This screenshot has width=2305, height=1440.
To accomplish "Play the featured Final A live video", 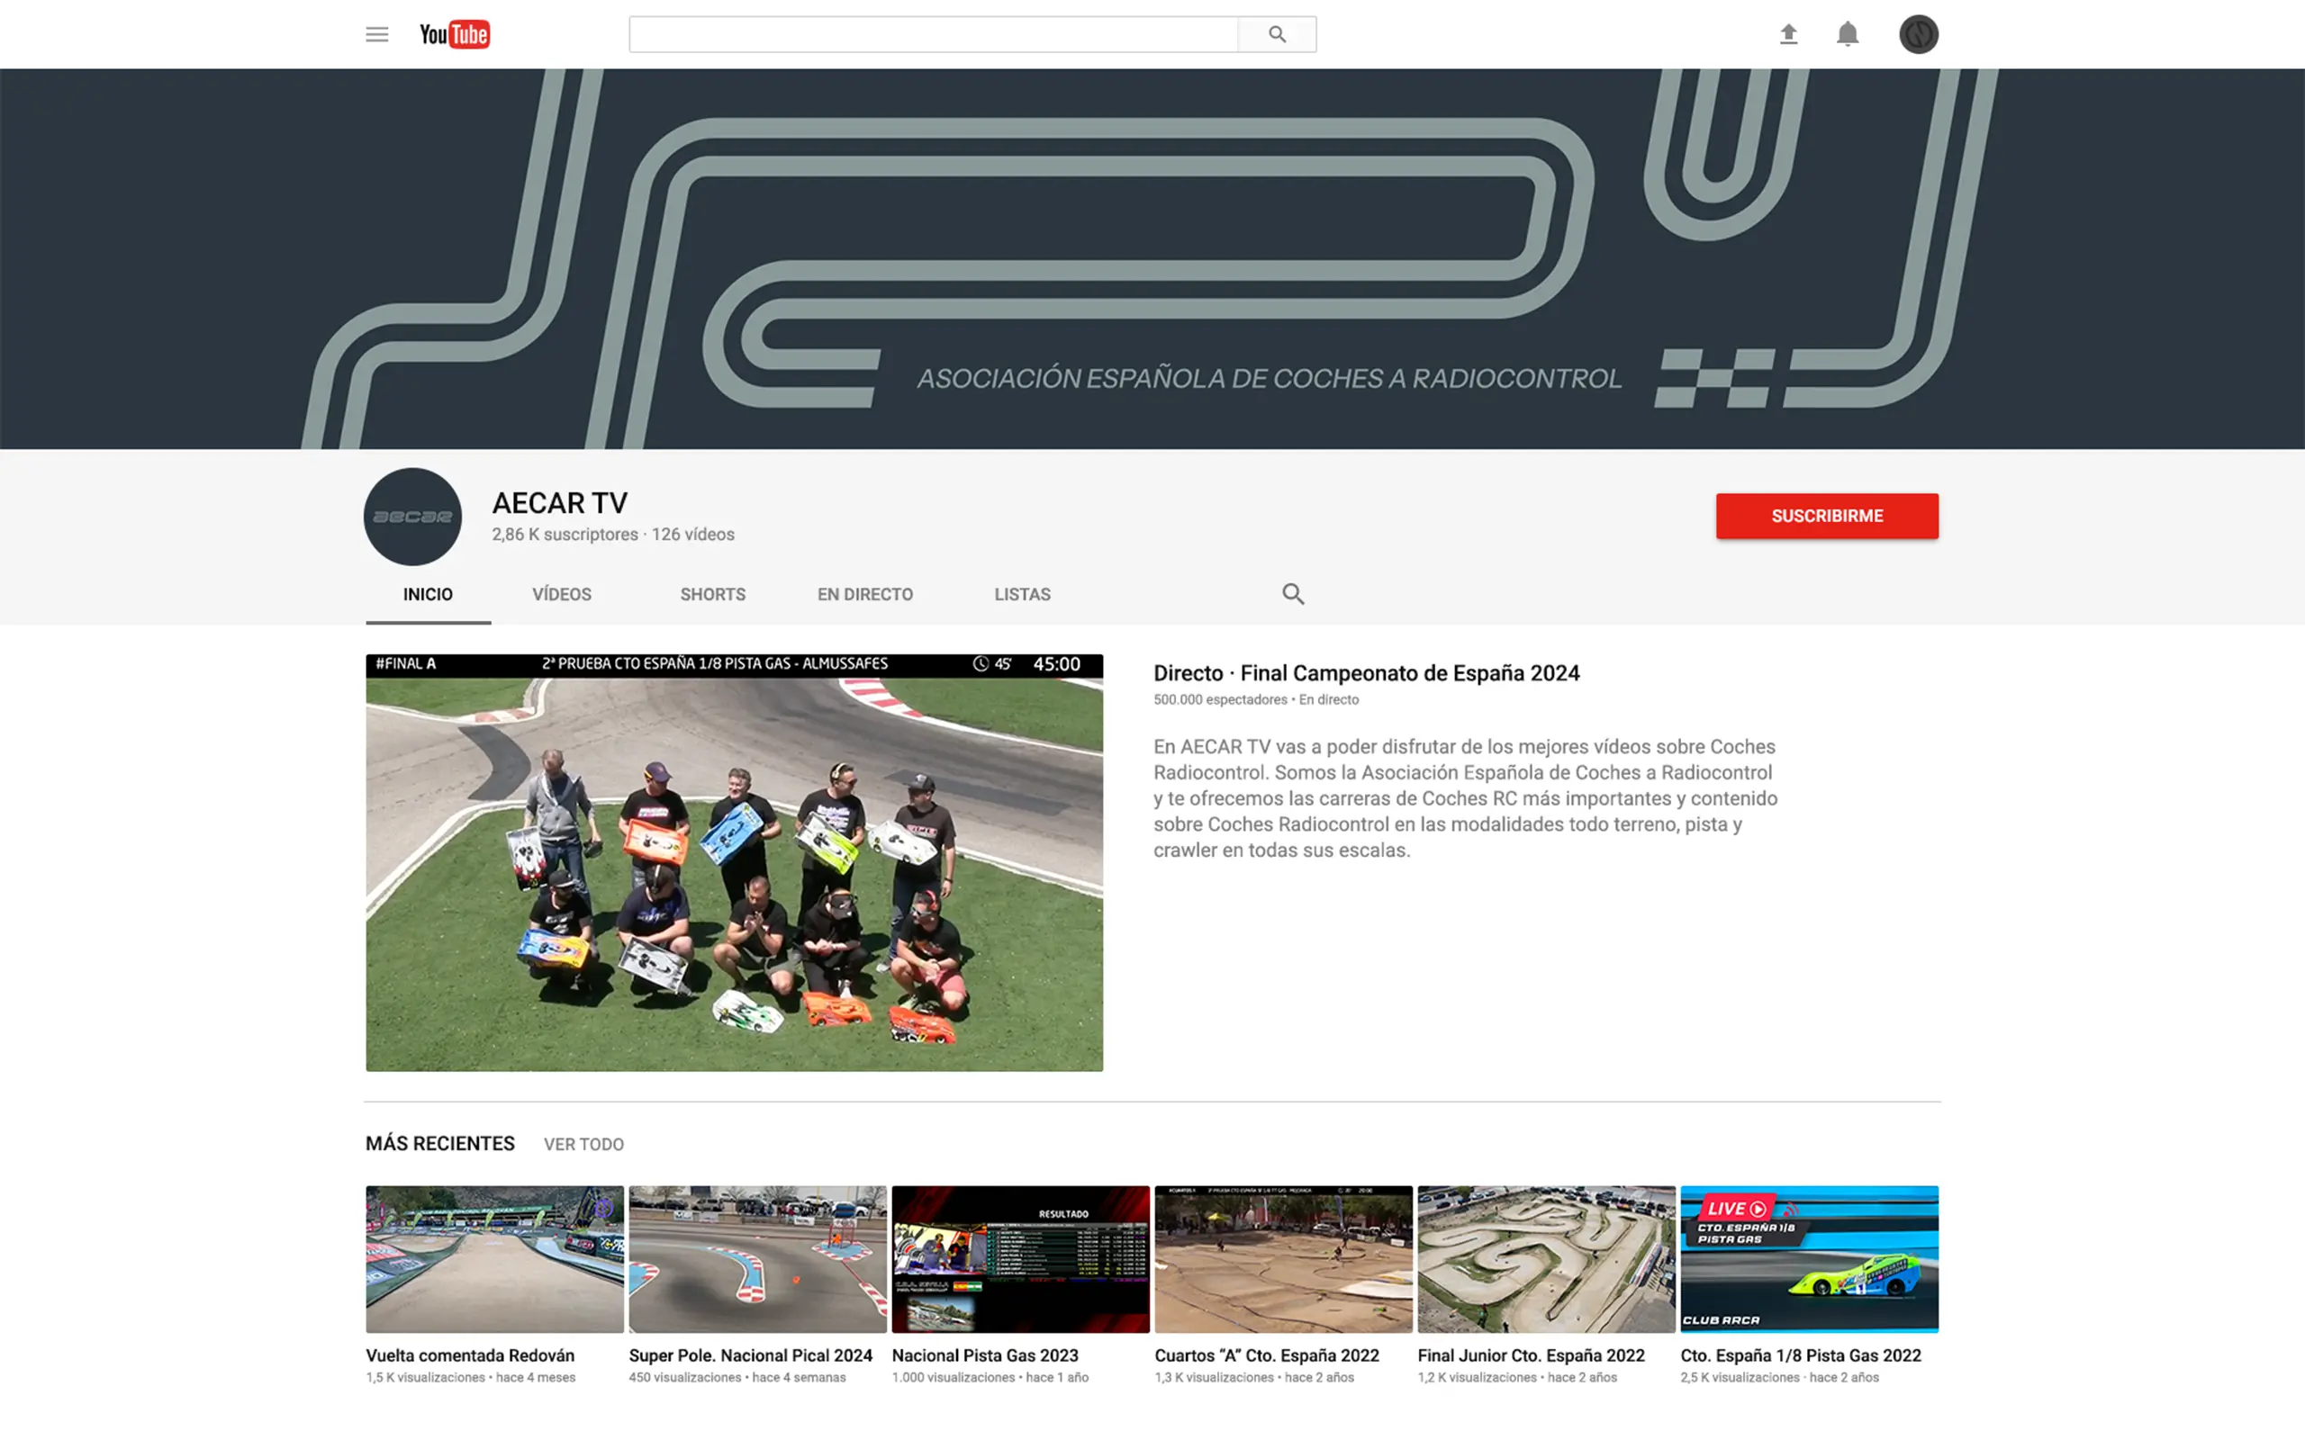I will [734, 862].
